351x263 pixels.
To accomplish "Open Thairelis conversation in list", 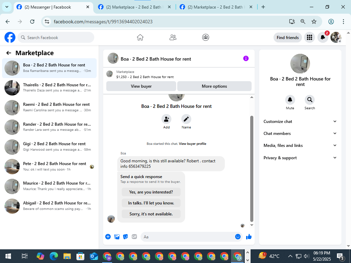I will pos(49,88).
